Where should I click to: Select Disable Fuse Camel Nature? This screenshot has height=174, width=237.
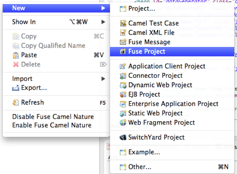point(56,117)
